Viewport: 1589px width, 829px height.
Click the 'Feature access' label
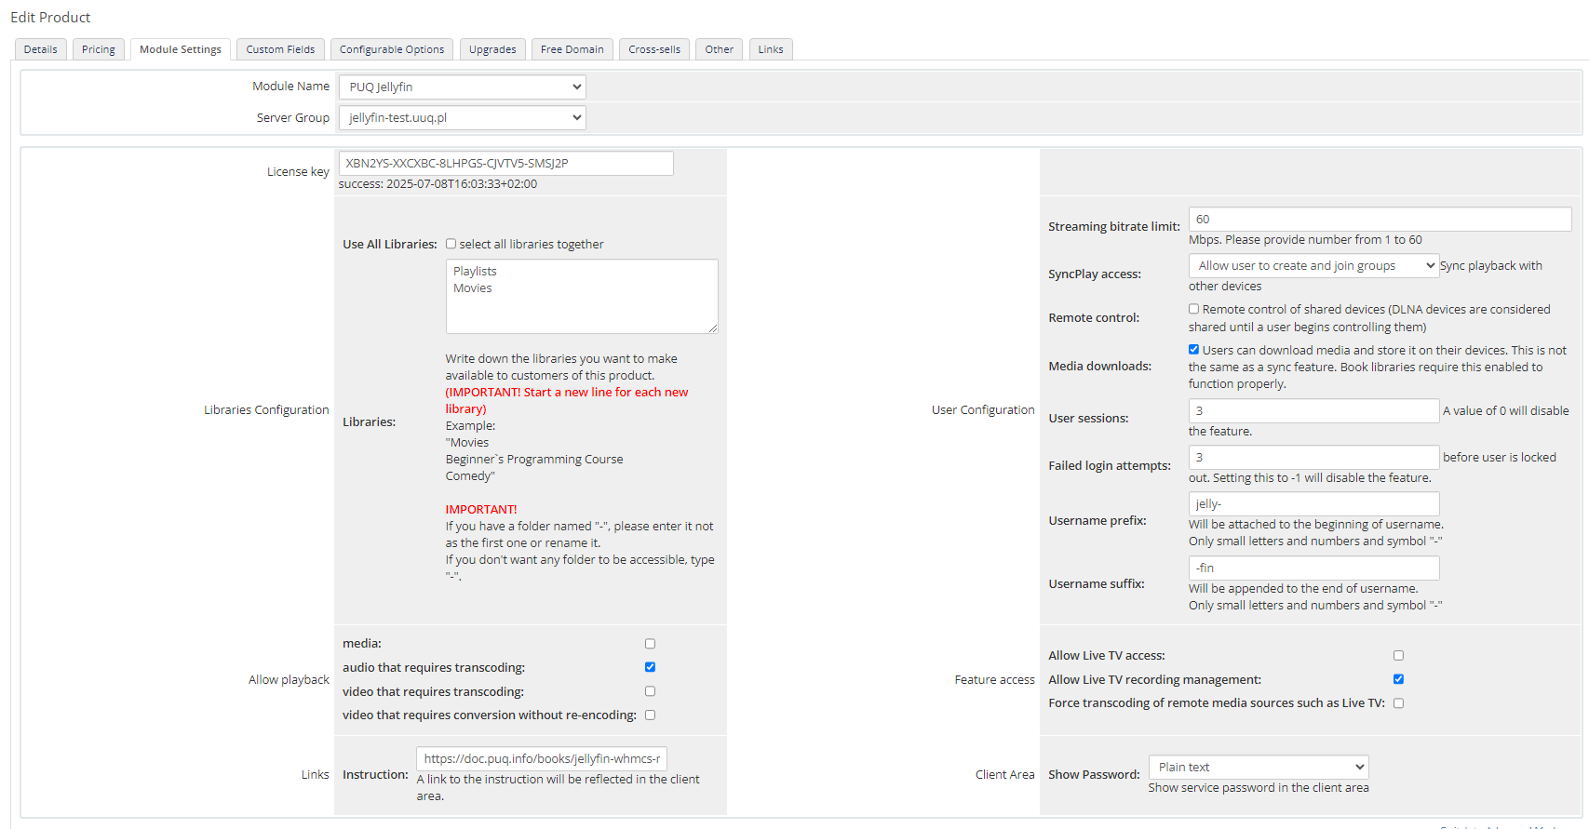[x=994, y=679]
